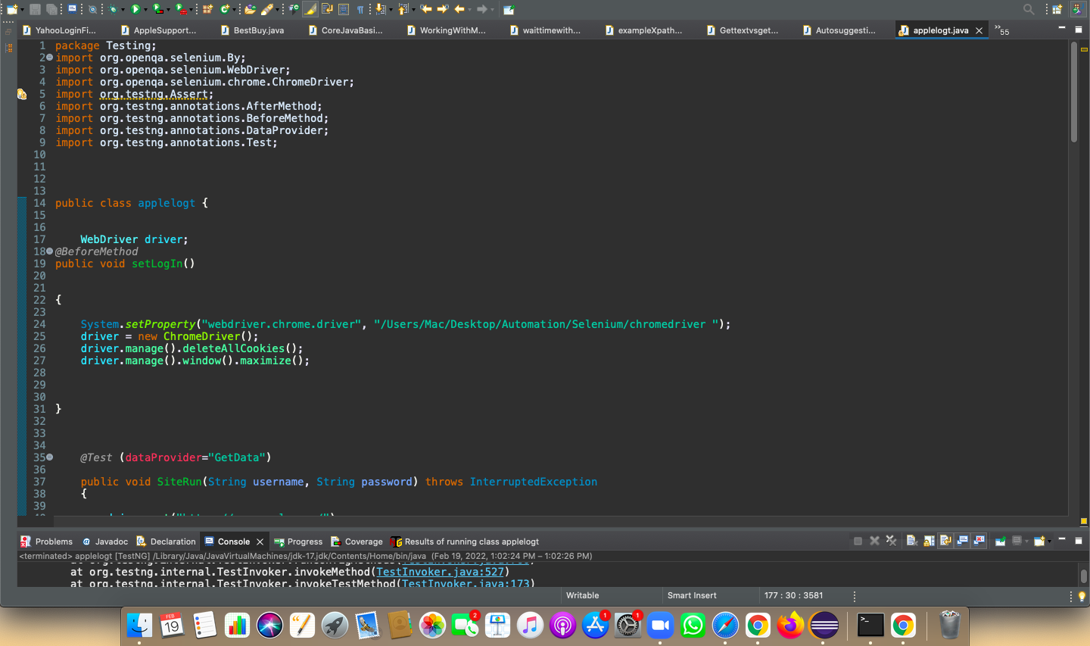This screenshot has width=1090, height=646.
Task: Click the Save All icon
Action: 51,9
